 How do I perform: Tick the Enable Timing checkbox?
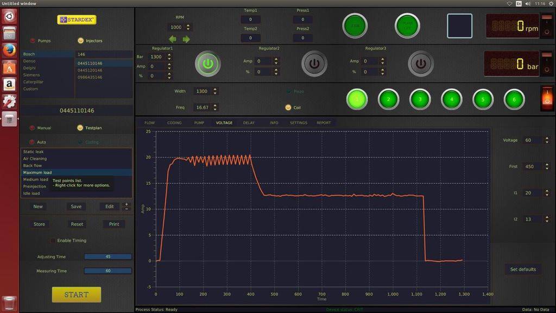[53, 241]
